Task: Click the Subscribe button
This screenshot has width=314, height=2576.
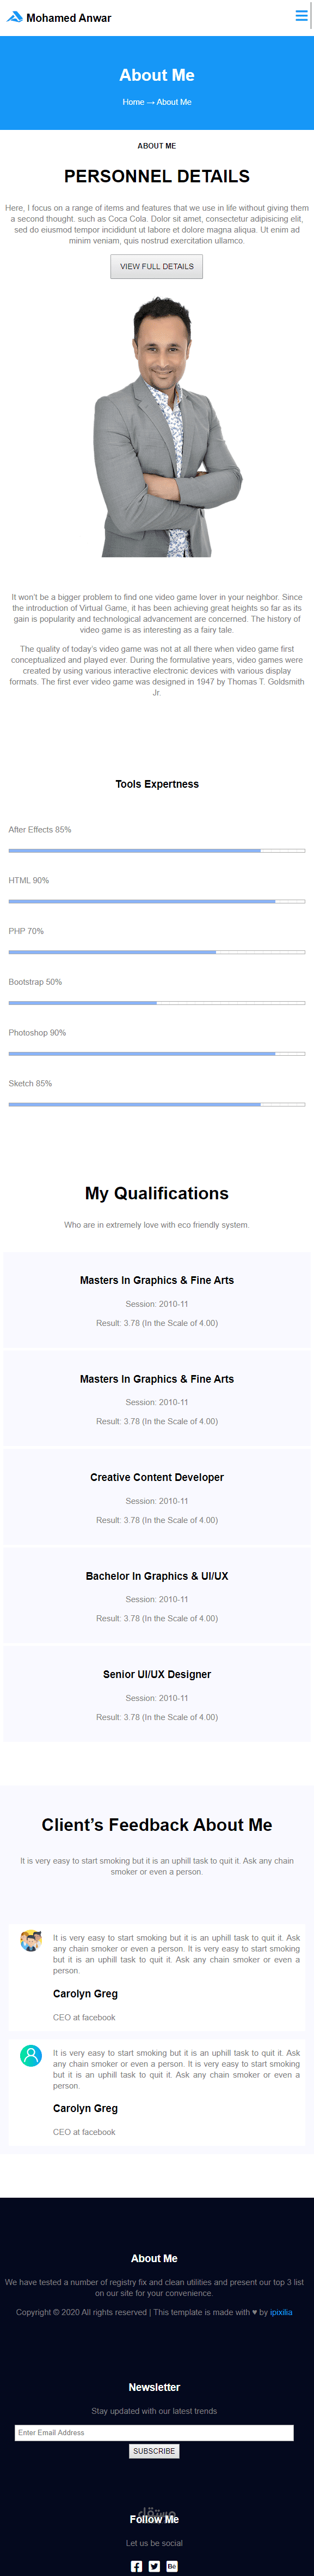Action: pyautogui.click(x=155, y=2451)
